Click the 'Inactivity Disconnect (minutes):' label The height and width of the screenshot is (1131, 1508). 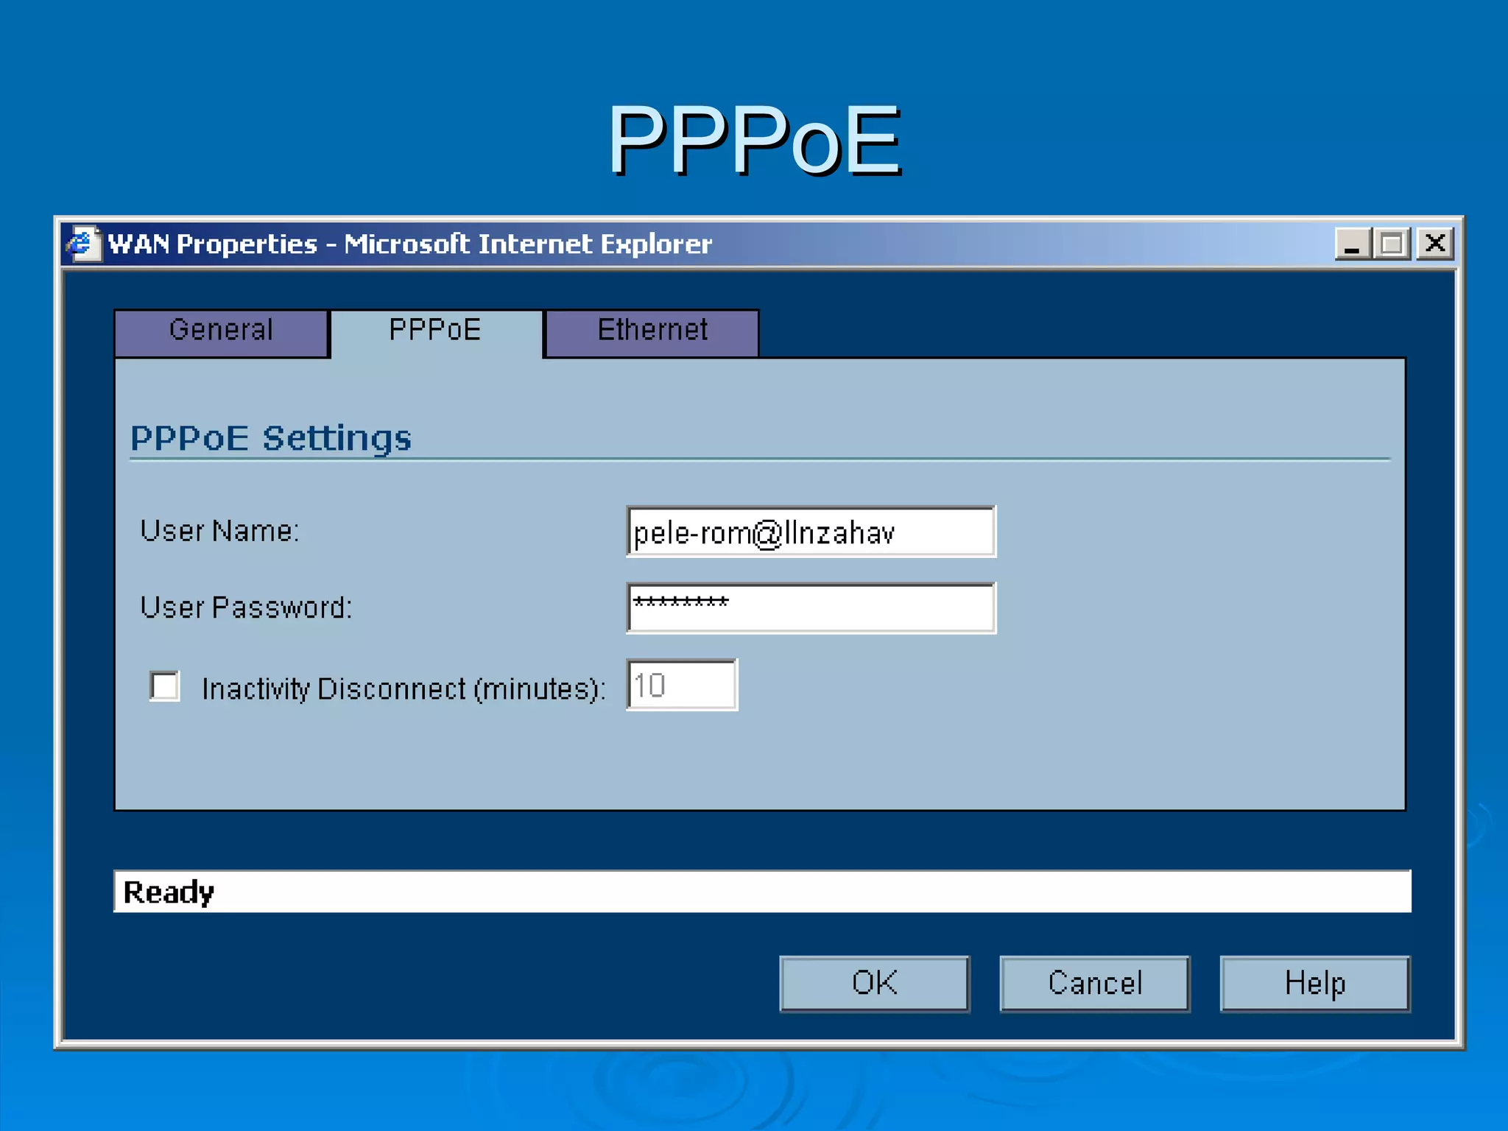(x=404, y=689)
